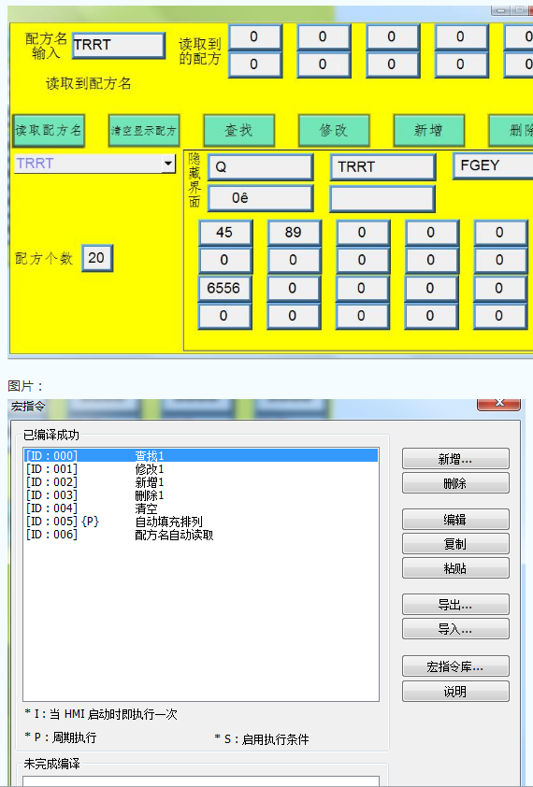The image size is (533, 787).
Task: Select the 配方个数 field showing 20
Action: [97, 258]
